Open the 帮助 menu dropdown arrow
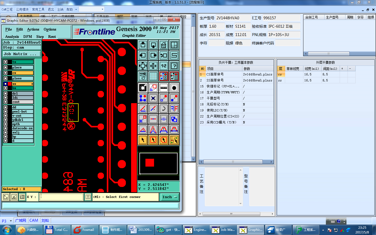This screenshot has height=235, width=376. tap(76, 9)
